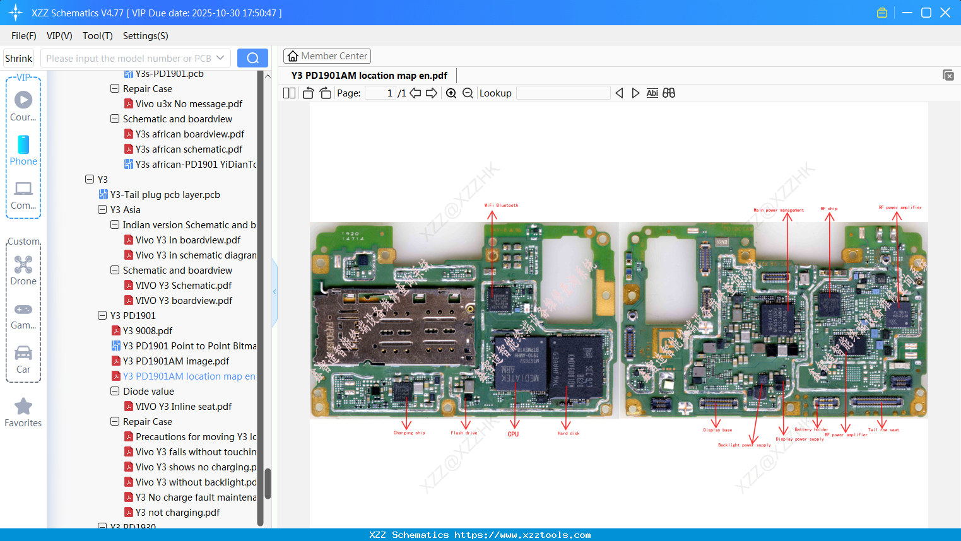The width and height of the screenshot is (961, 541).
Task: Click the Member Center button
Action: coord(327,55)
